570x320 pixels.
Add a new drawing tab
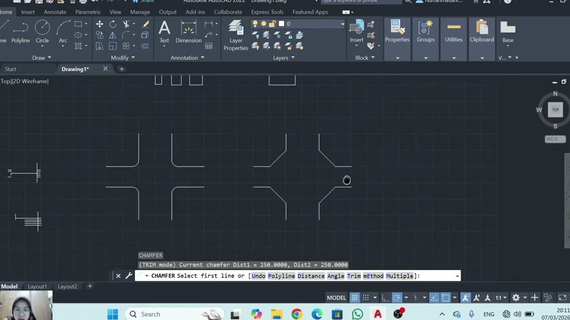point(122,69)
